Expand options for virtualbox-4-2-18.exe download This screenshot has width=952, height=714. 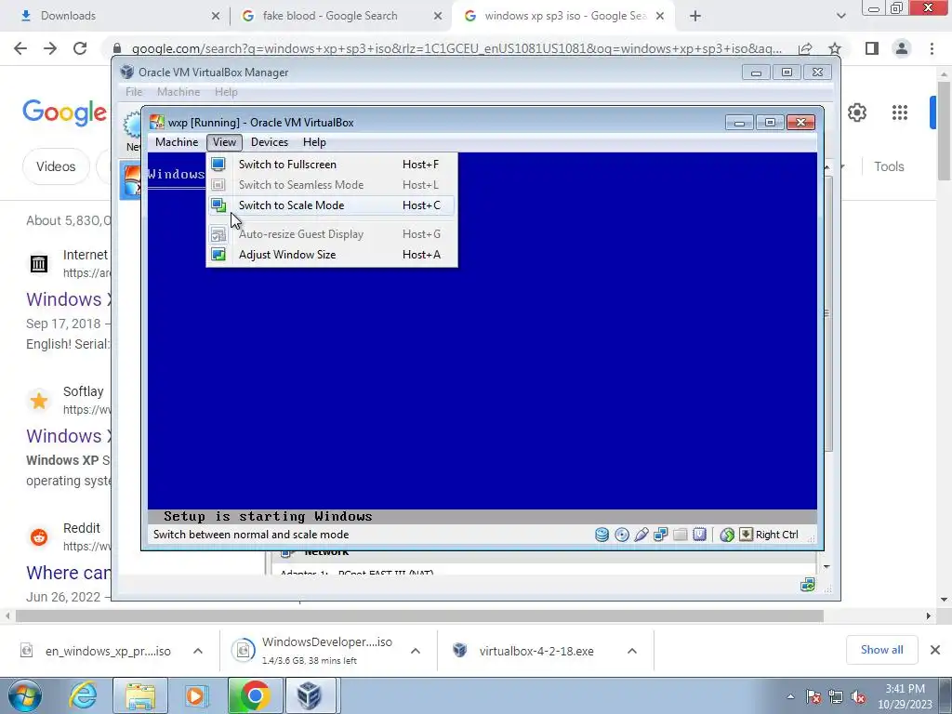point(632,651)
